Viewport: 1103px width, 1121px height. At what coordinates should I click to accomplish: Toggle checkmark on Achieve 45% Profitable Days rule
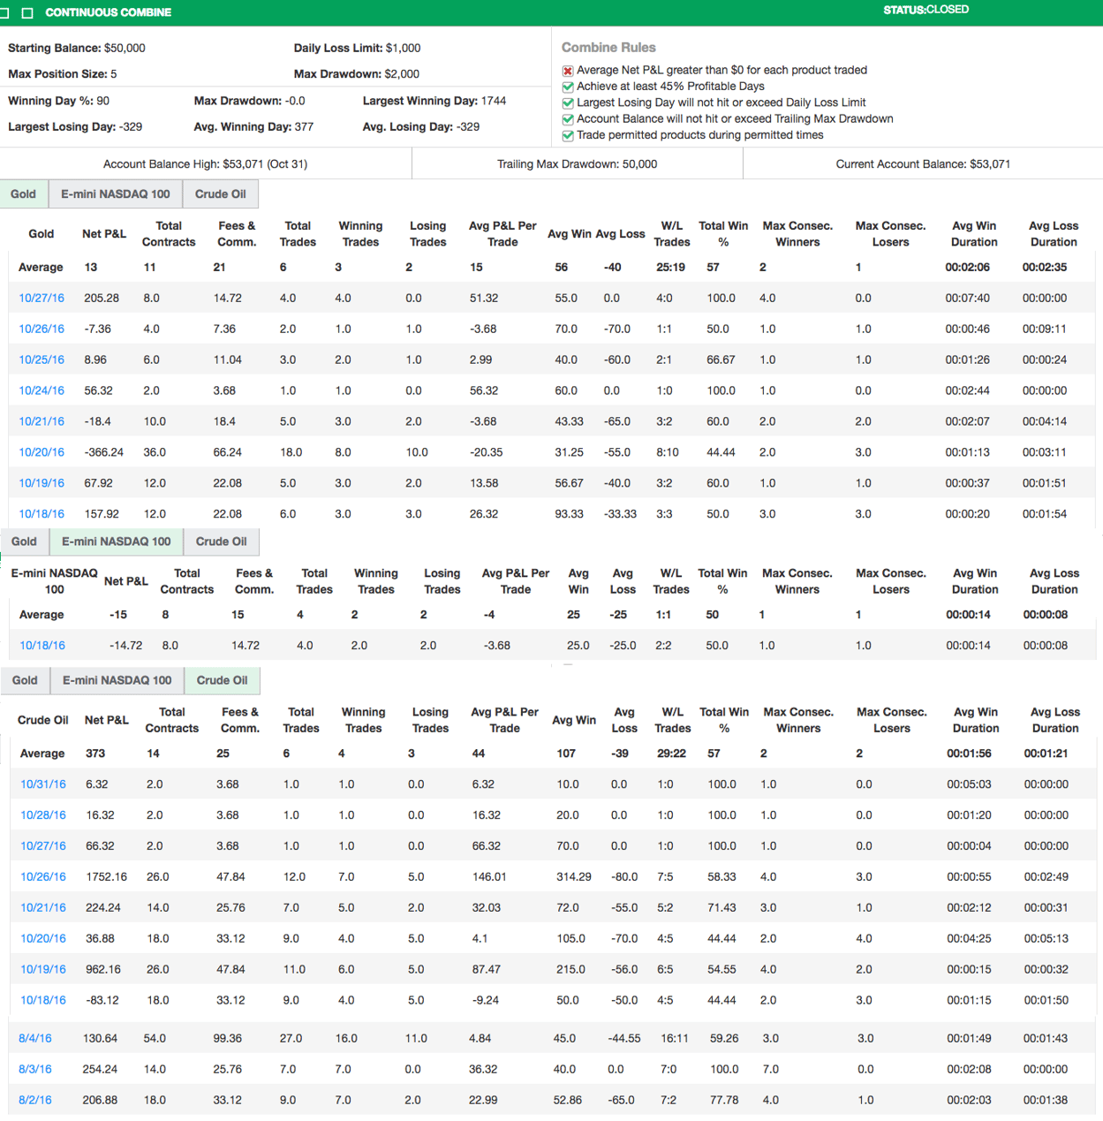coord(568,86)
